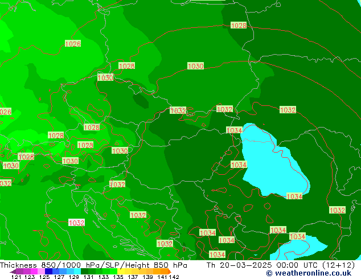Click the purple left arrow end of legend
Viewport: 361px width, 279px height.
[13, 272]
